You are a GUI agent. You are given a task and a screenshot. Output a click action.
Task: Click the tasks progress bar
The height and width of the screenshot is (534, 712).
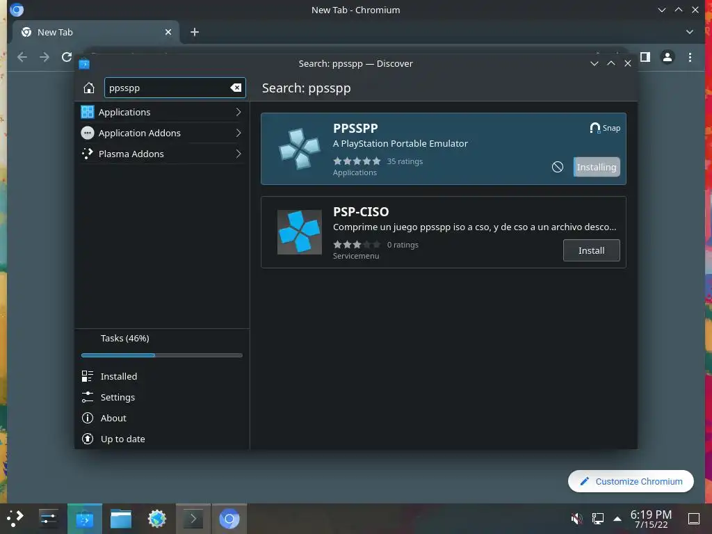click(162, 355)
